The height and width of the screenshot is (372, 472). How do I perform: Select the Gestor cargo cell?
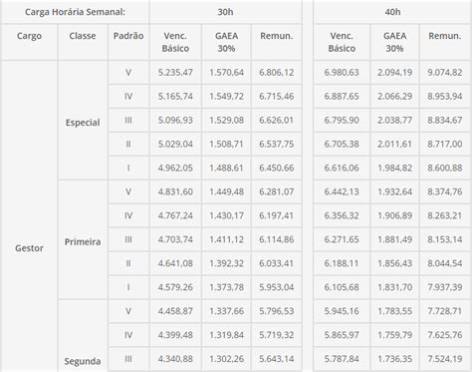[29, 248]
